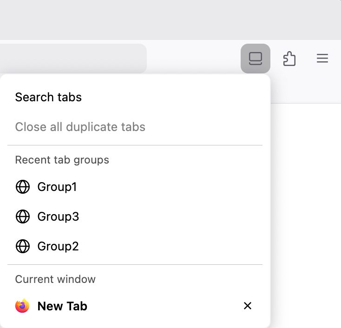
Task: Close the New Tab entry with X
Action: point(248,306)
